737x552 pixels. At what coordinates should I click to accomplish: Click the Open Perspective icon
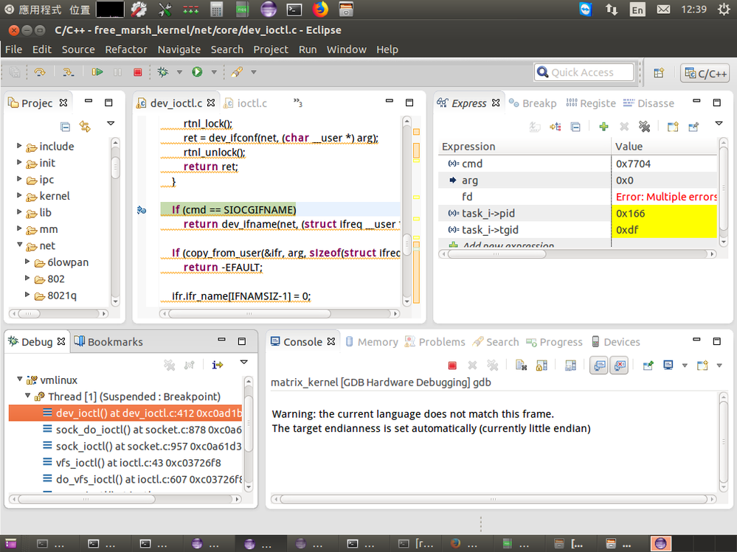coord(659,73)
